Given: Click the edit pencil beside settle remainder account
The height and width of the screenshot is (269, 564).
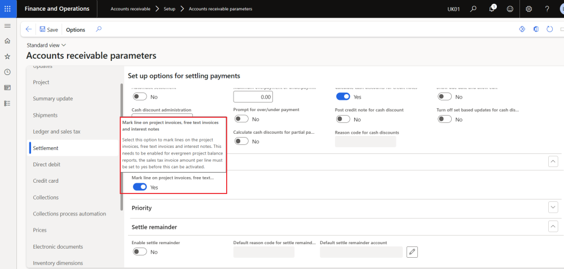Looking at the screenshot, I should pyautogui.click(x=412, y=252).
